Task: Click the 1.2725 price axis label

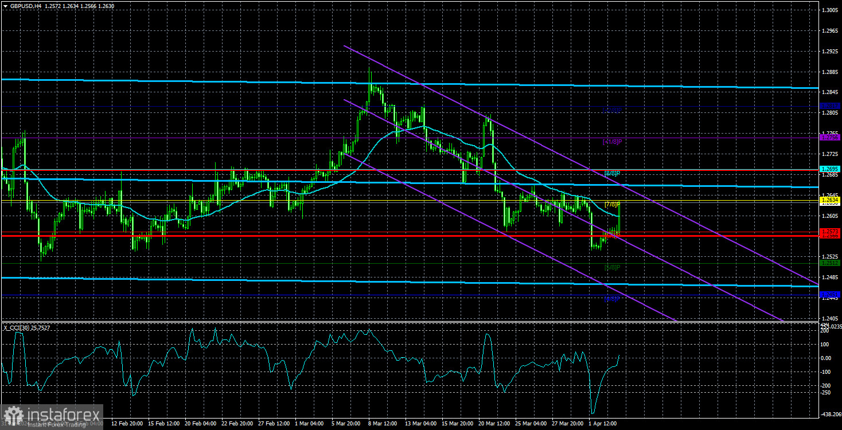Action: tap(829, 154)
